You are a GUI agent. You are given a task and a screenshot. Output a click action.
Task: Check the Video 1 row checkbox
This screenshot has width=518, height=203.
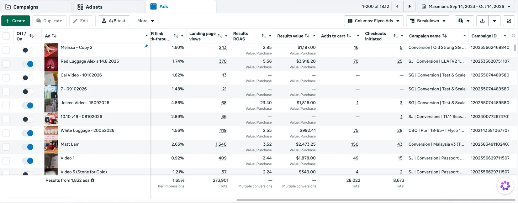click(6, 161)
